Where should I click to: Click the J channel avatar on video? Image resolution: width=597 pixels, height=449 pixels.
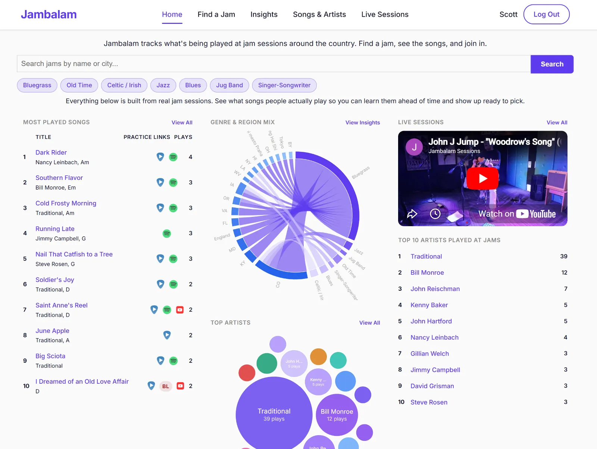point(414,147)
